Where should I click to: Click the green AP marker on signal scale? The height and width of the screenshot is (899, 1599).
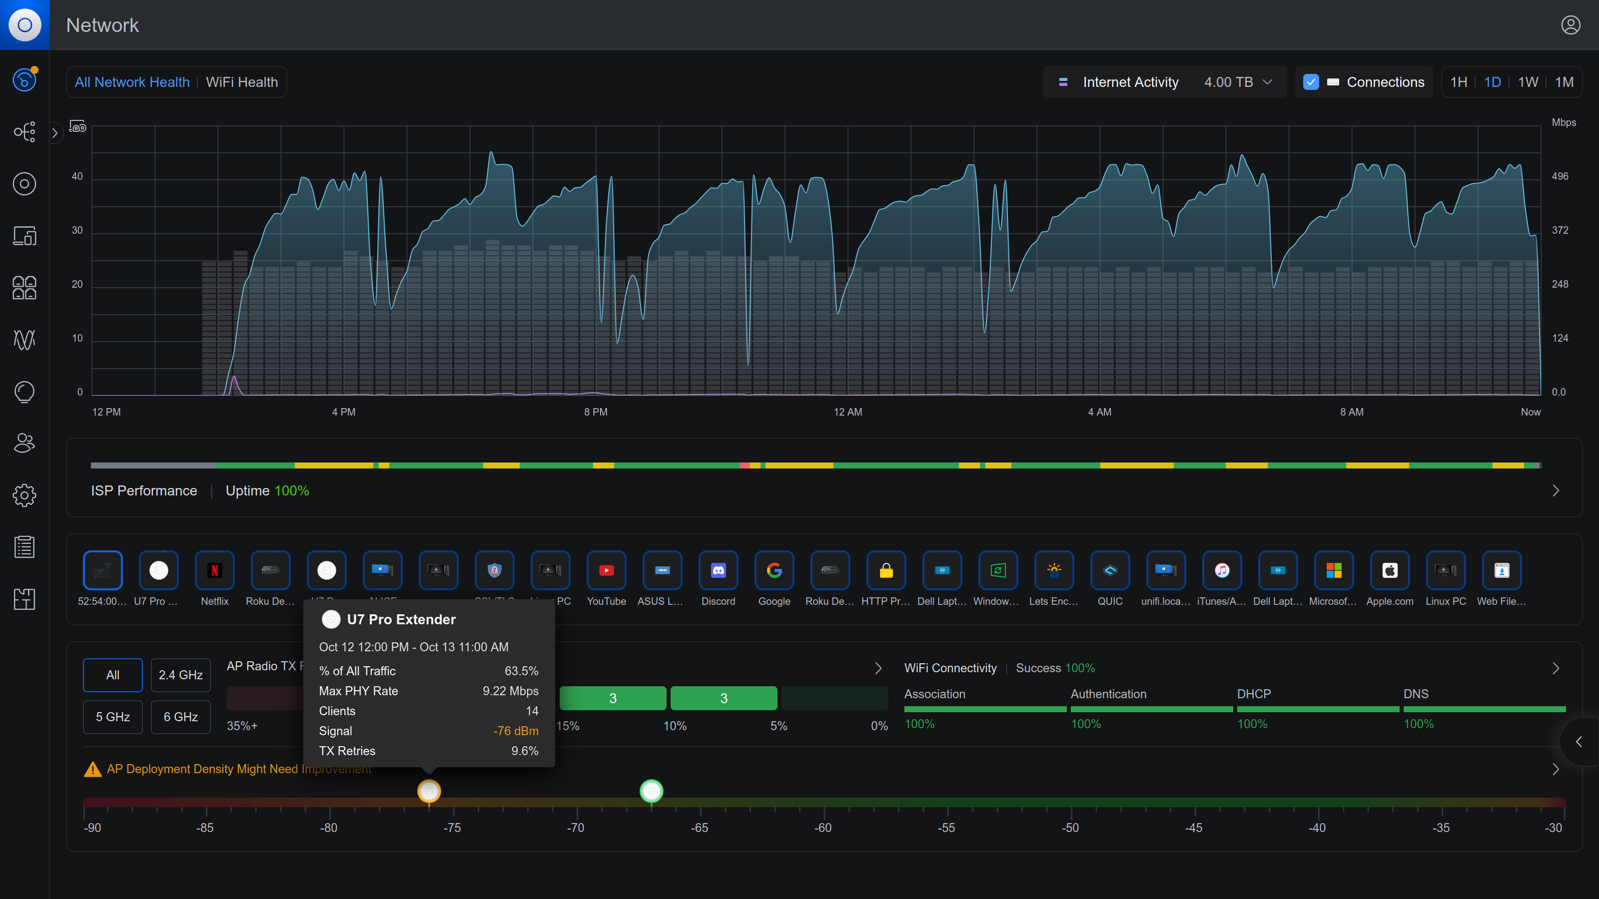coord(651,791)
